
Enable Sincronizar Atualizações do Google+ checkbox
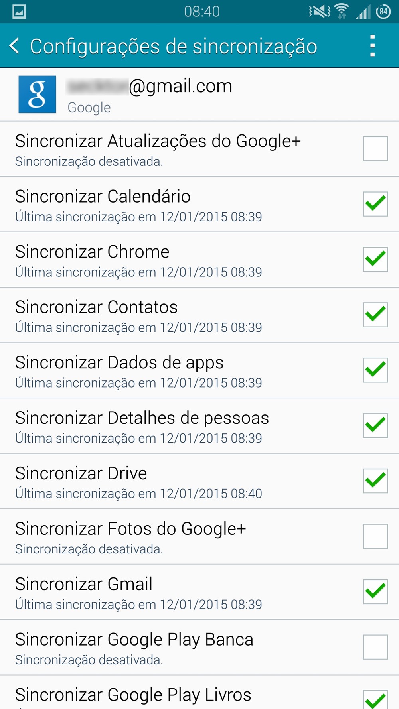[x=375, y=148]
